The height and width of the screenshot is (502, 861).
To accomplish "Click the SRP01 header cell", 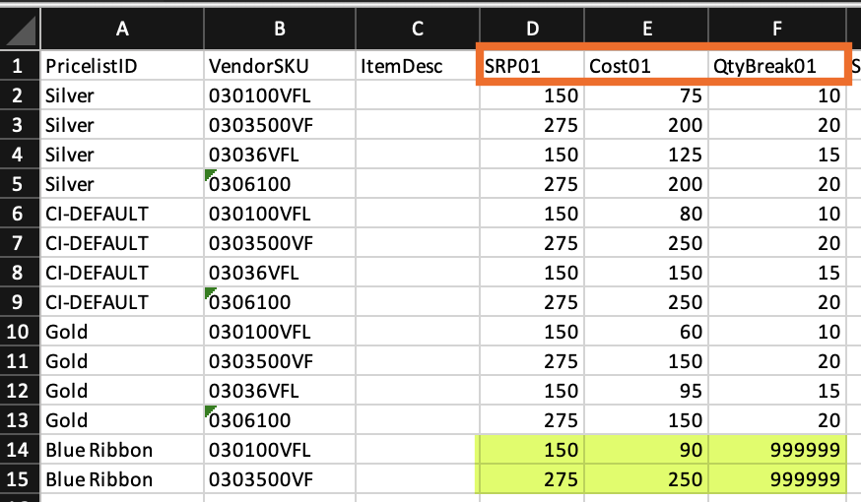I will [x=532, y=66].
